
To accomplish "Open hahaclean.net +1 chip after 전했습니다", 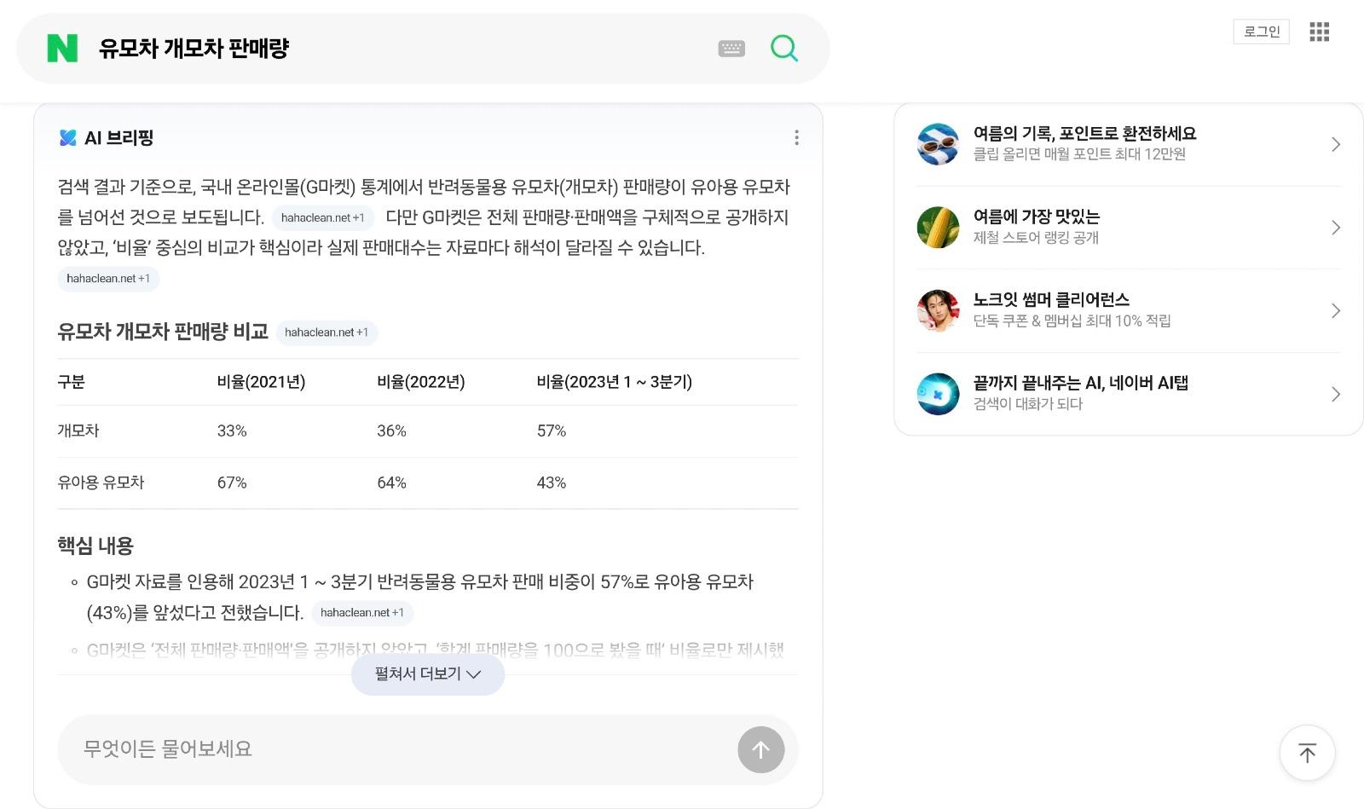I will click(x=362, y=613).
